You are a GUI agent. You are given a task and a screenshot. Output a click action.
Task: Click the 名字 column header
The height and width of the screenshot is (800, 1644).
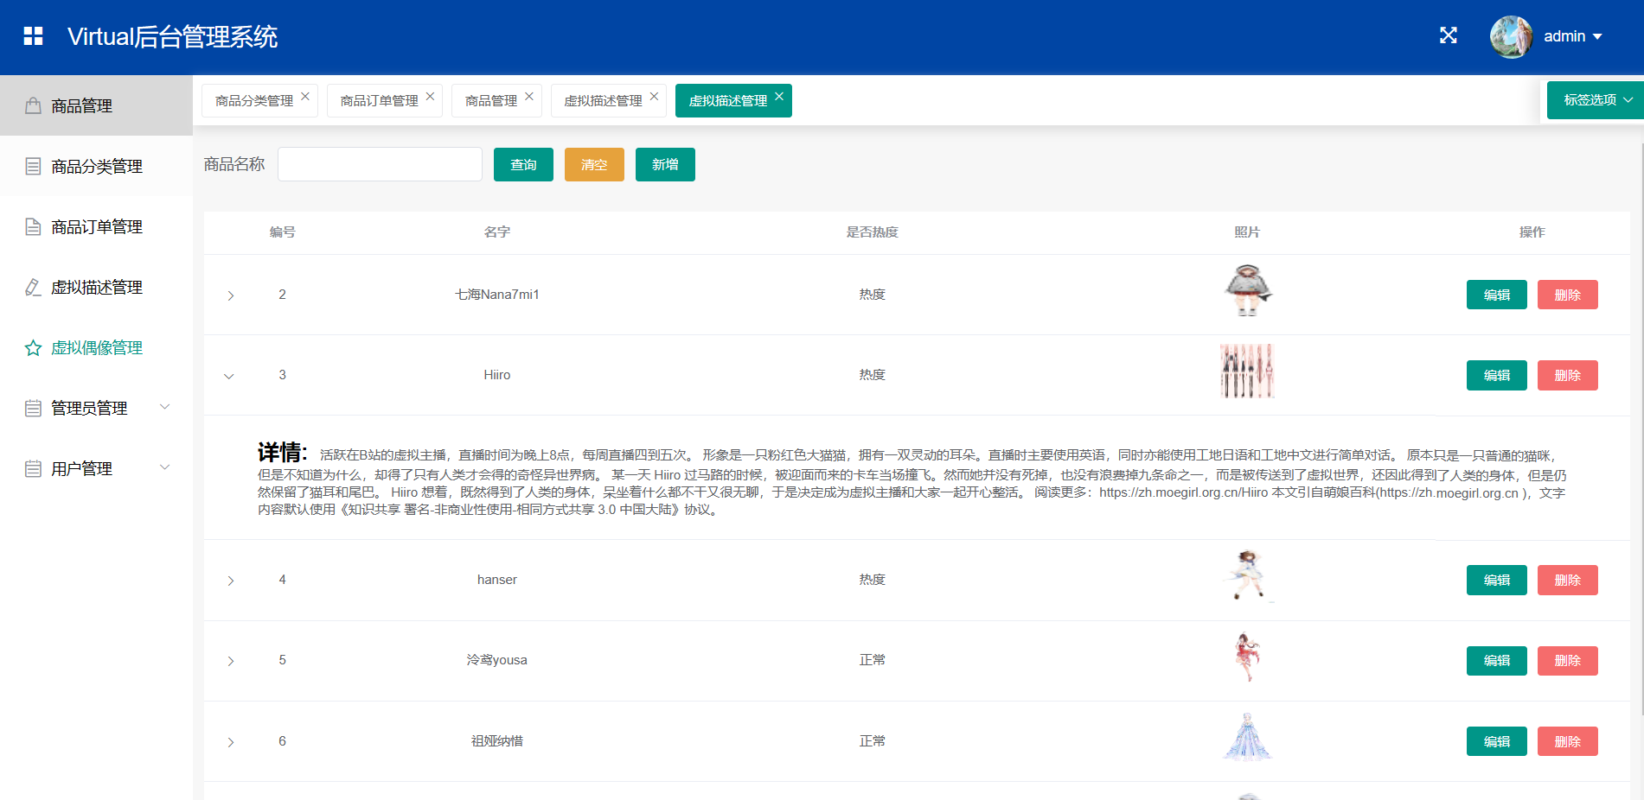496,232
